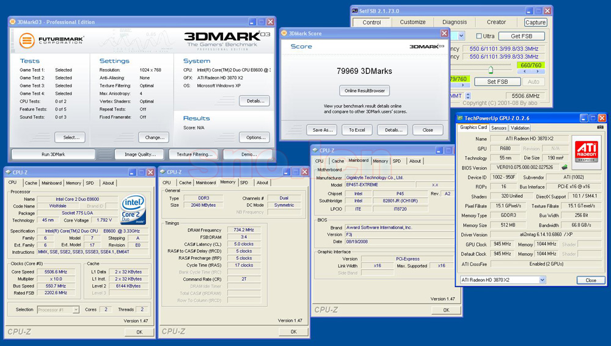The image size is (611, 346).
Task: Switch to the Diagnosis tab in SetFSB
Action: [x=455, y=22]
